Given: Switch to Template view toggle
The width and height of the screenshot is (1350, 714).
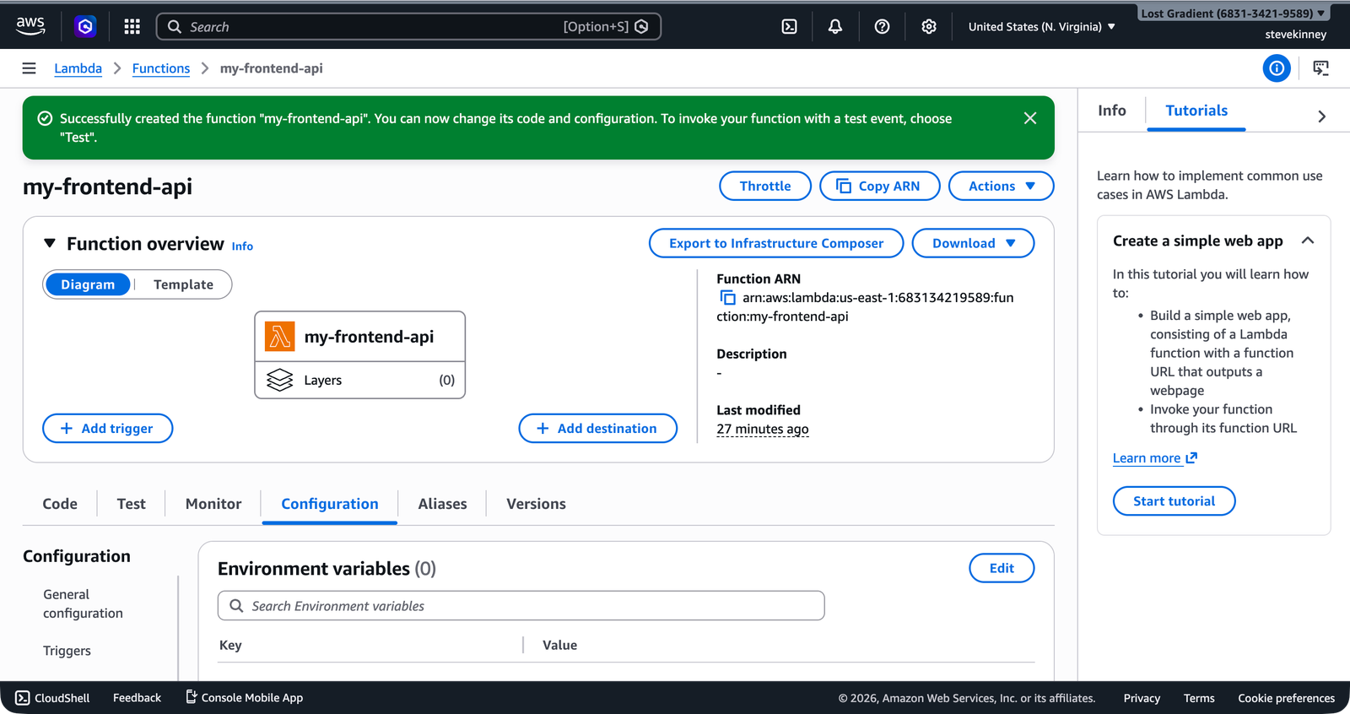Looking at the screenshot, I should [183, 284].
